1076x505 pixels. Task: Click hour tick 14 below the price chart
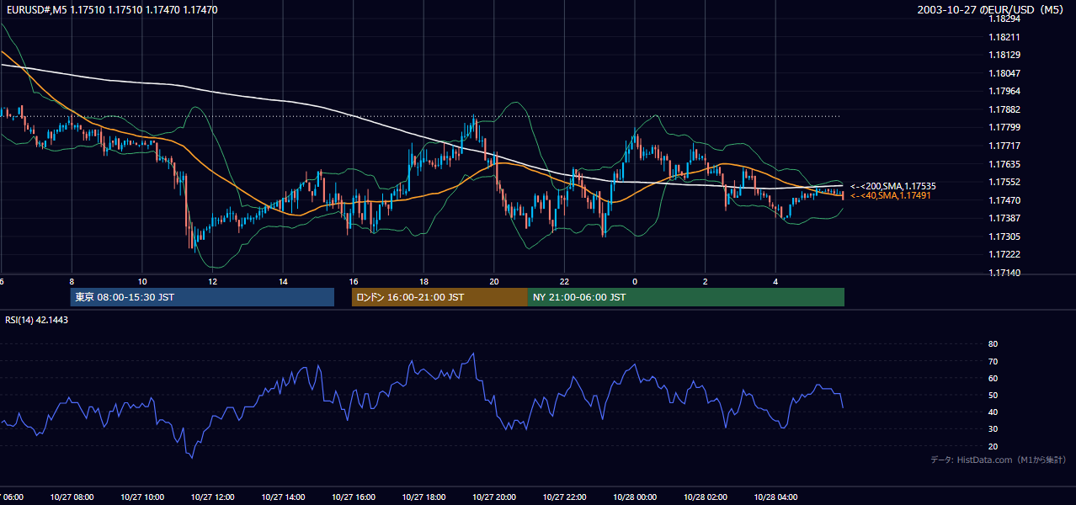[283, 281]
